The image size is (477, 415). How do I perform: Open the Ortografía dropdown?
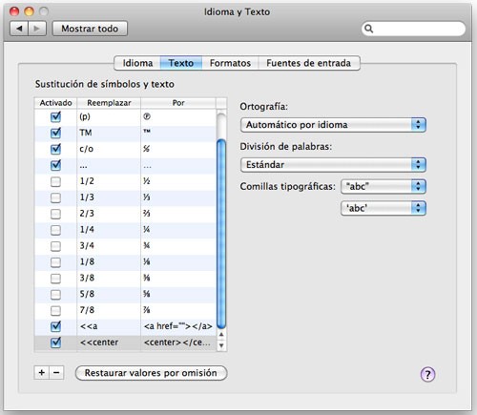pos(333,125)
